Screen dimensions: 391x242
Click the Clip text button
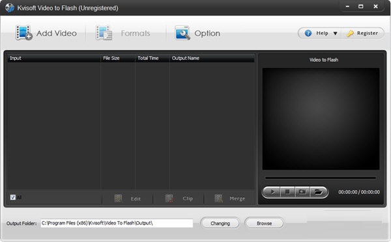[x=188, y=198]
